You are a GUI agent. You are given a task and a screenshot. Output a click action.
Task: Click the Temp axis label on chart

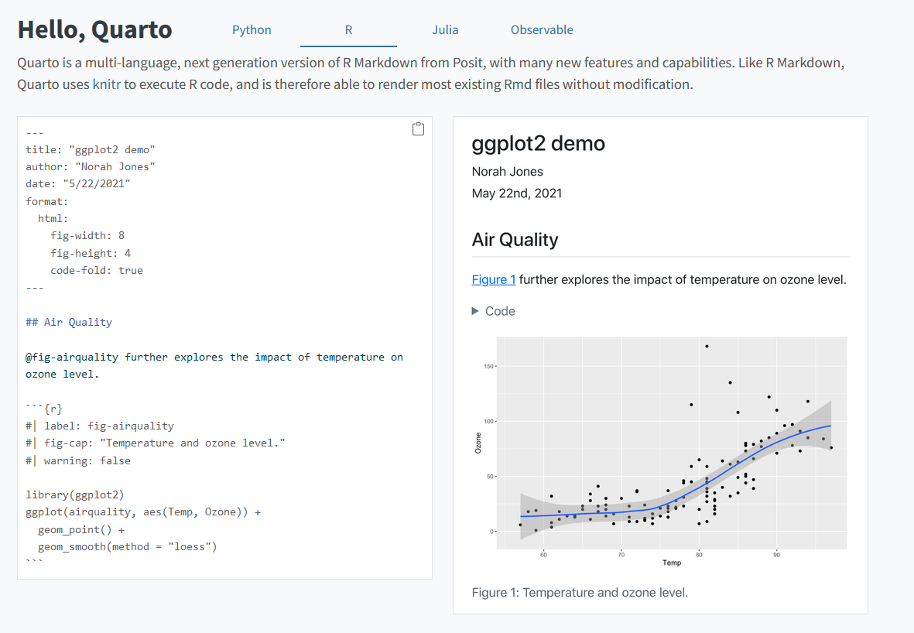point(672,563)
